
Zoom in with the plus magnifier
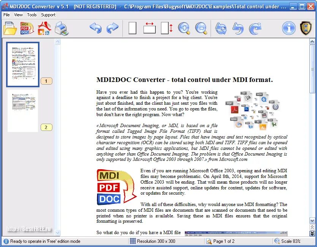[x=184, y=28]
